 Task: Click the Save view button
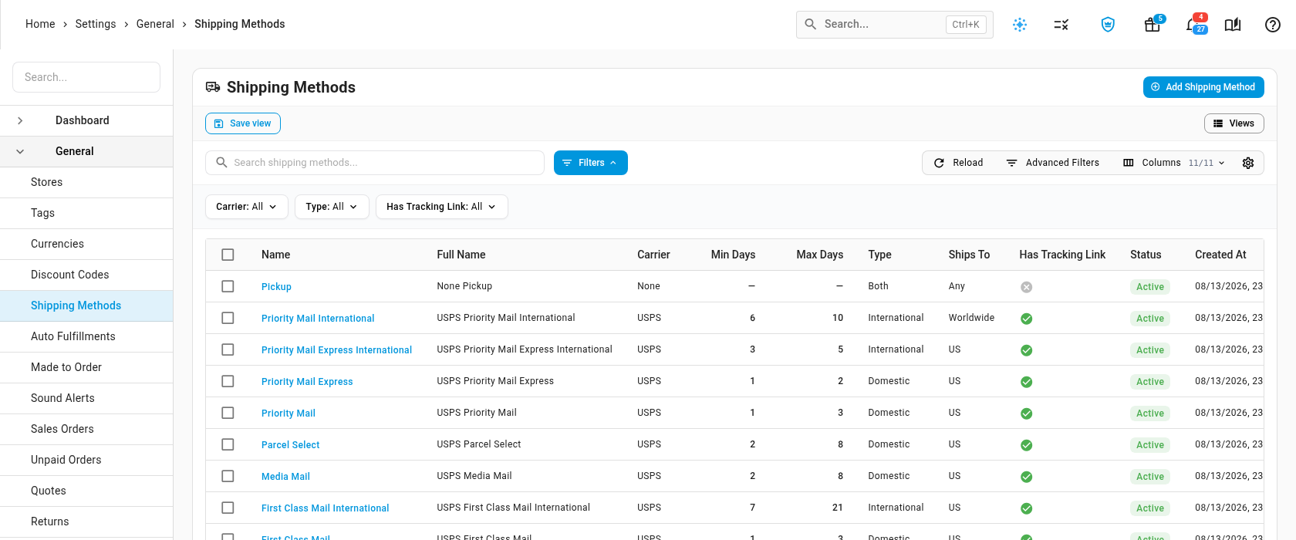(x=243, y=123)
